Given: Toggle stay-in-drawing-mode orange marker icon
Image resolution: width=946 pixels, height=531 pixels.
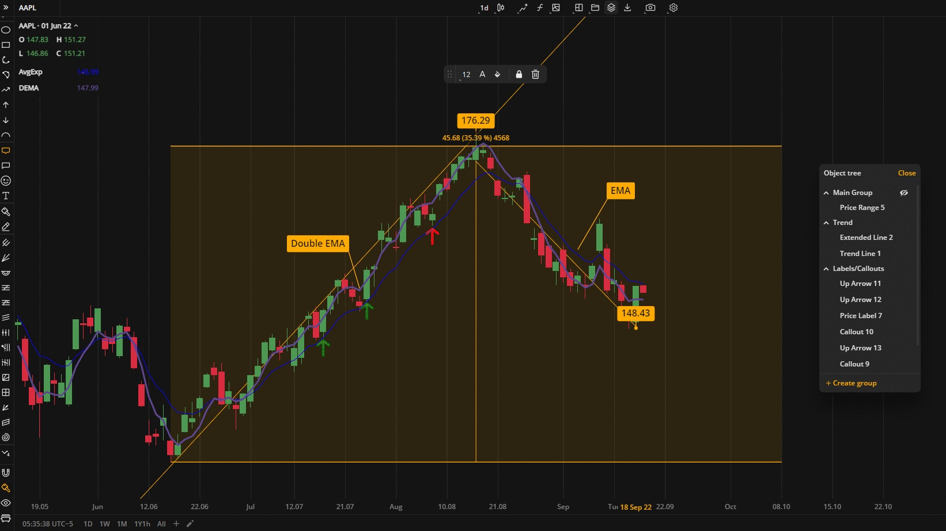Looking at the screenshot, I should point(6,488).
